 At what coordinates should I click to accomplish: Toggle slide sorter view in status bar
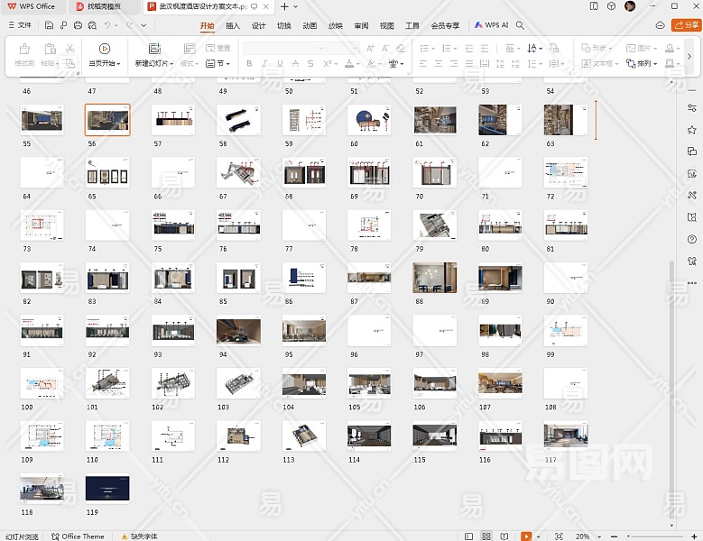(x=486, y=536)
